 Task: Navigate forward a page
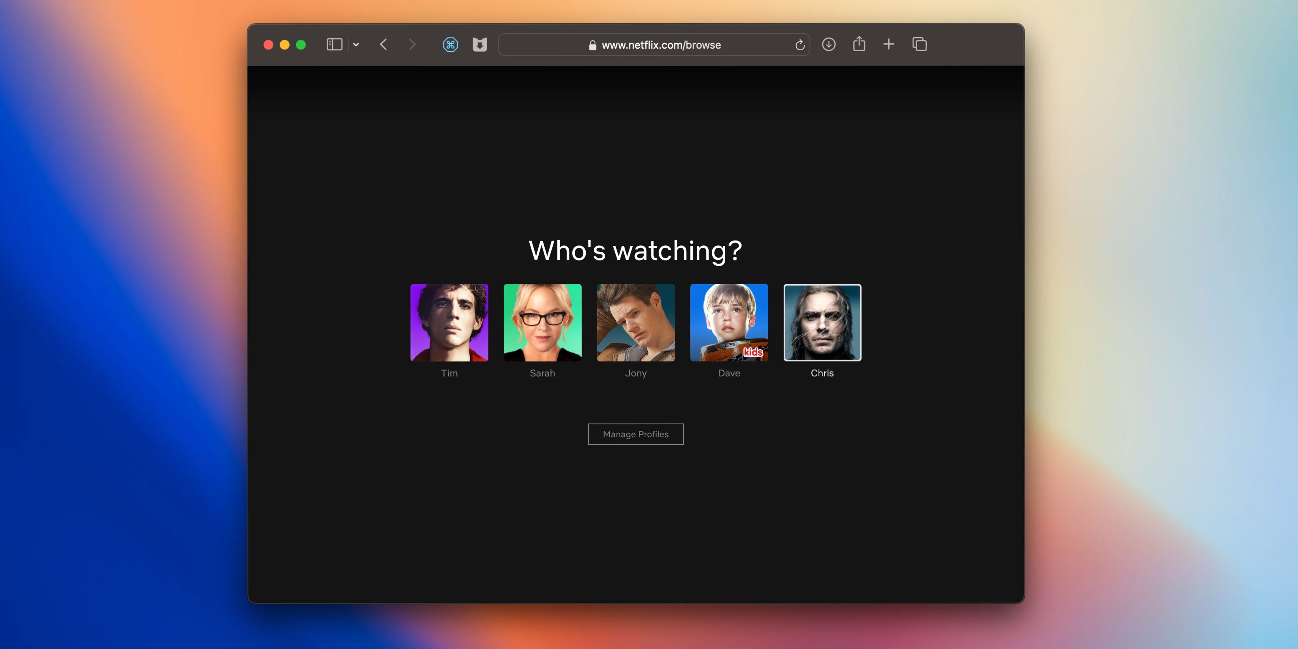[412, 44]
